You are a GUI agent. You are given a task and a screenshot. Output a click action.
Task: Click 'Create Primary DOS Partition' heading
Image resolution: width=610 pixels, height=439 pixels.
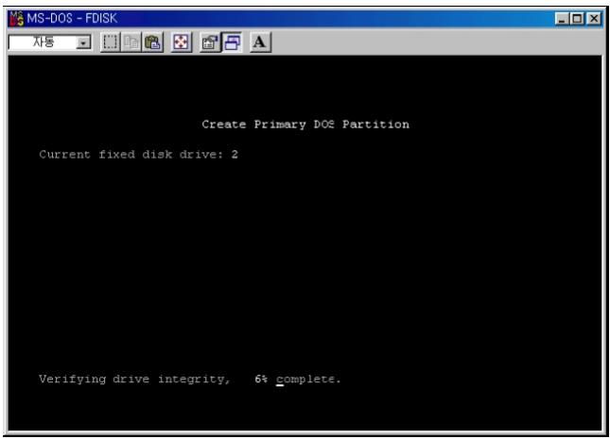[x=305, y=125]
